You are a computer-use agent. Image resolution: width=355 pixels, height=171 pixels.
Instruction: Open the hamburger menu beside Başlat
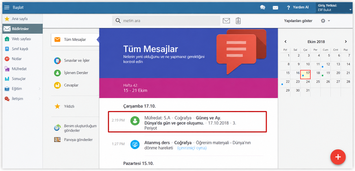coord(7,7)
